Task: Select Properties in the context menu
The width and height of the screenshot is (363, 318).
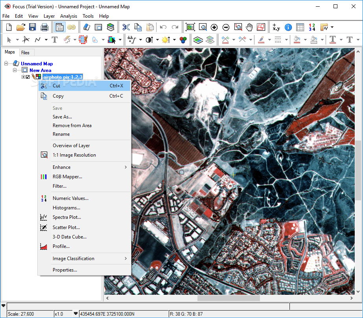Action: tap(65, 270)
